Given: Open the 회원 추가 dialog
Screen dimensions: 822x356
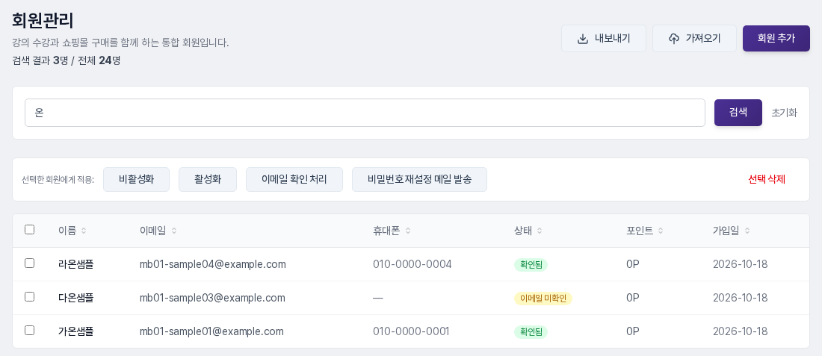Looking at the screenshot, I should tap(776, 38).
